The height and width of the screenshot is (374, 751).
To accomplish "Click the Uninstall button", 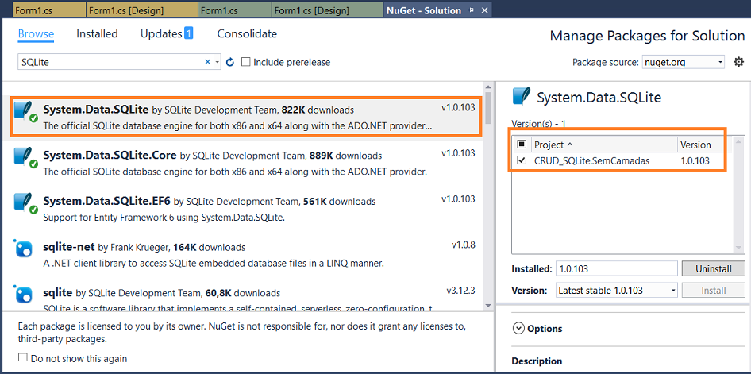I will 713,268.
